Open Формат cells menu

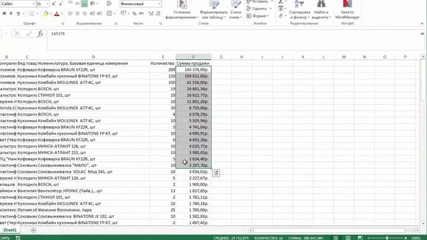(258, 16)
